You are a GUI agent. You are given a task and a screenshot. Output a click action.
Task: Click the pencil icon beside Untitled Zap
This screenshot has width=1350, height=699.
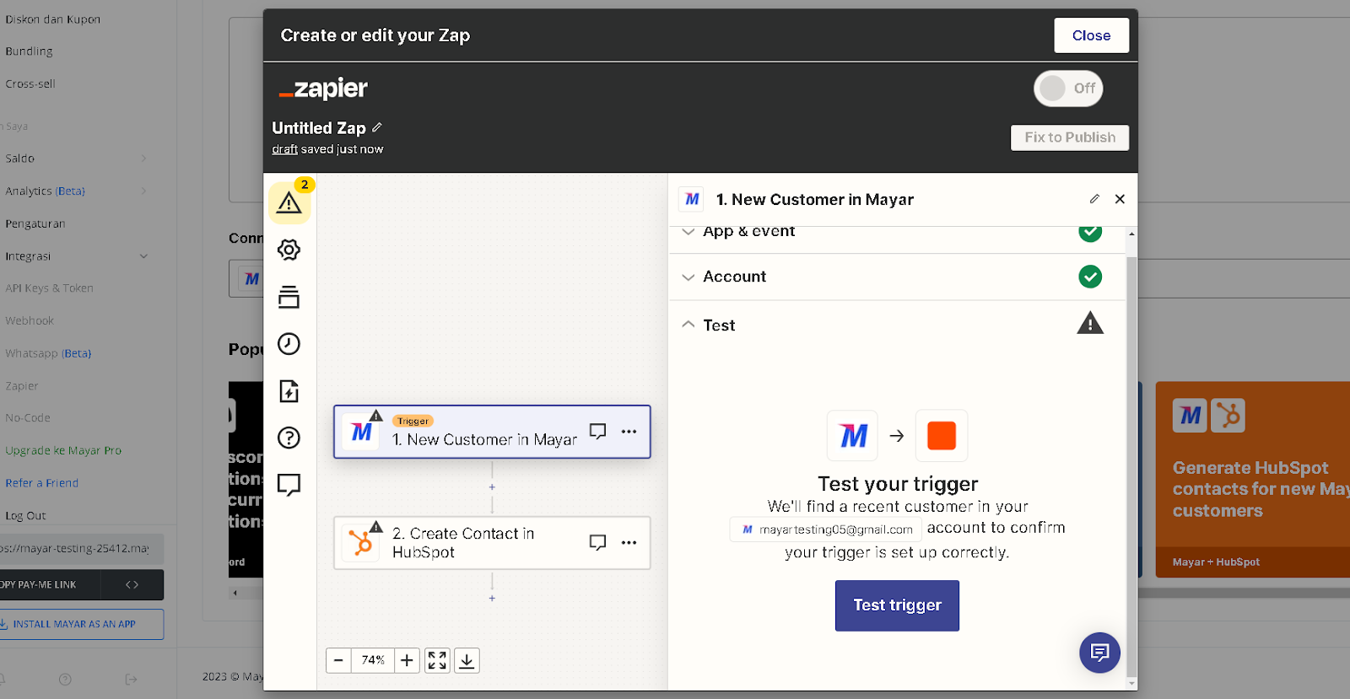tap(377, 127)
